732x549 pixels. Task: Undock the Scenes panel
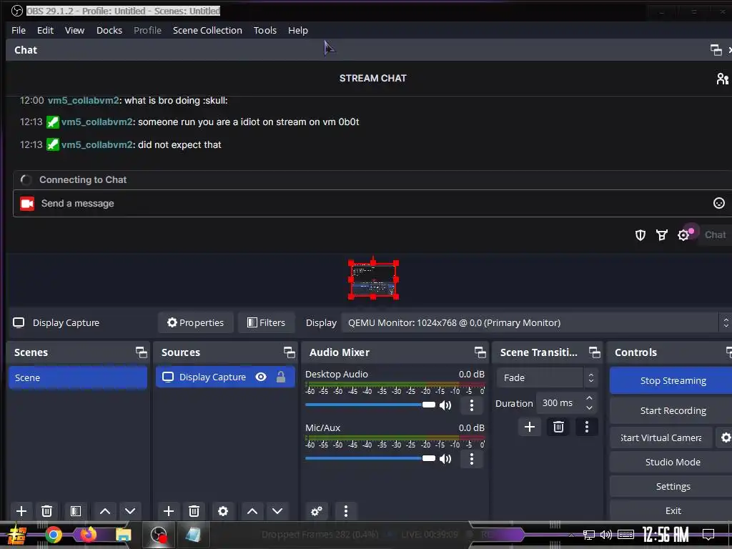click(141, 352)
